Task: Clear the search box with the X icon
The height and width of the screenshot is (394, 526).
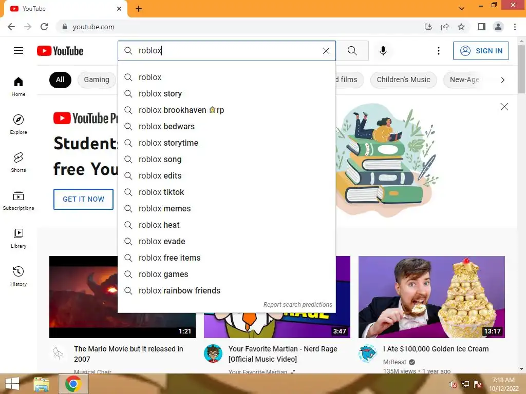Action: point(326,51)
